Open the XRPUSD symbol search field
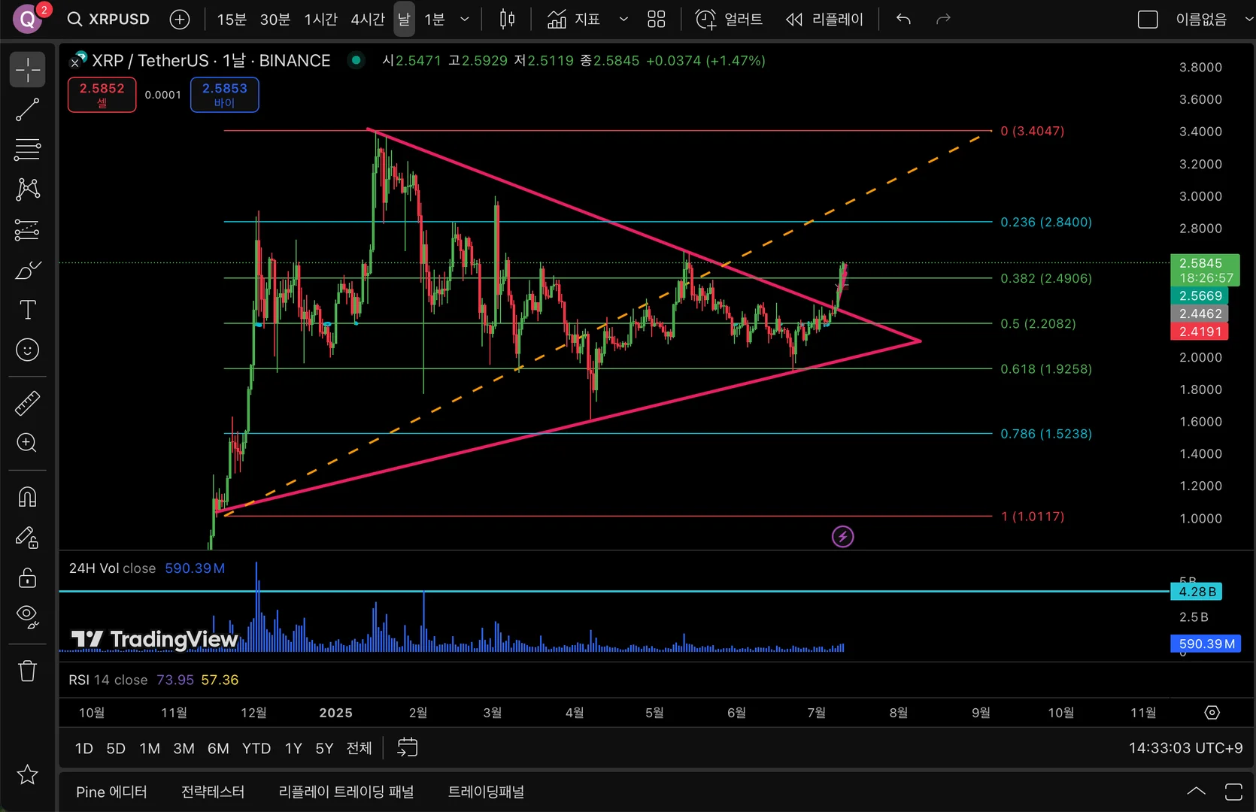1256x812 pixels. pos(109,20)
